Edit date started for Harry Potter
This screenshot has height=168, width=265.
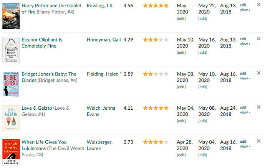click(x=181, y=18)
